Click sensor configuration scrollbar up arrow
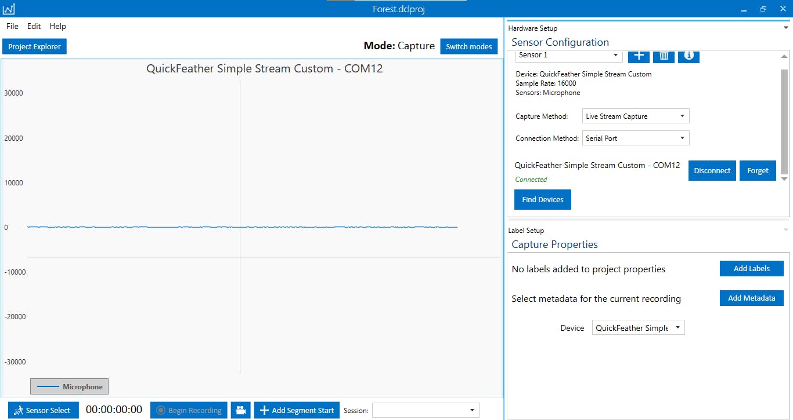Screen dimensions: 793x420 (784, 56)
